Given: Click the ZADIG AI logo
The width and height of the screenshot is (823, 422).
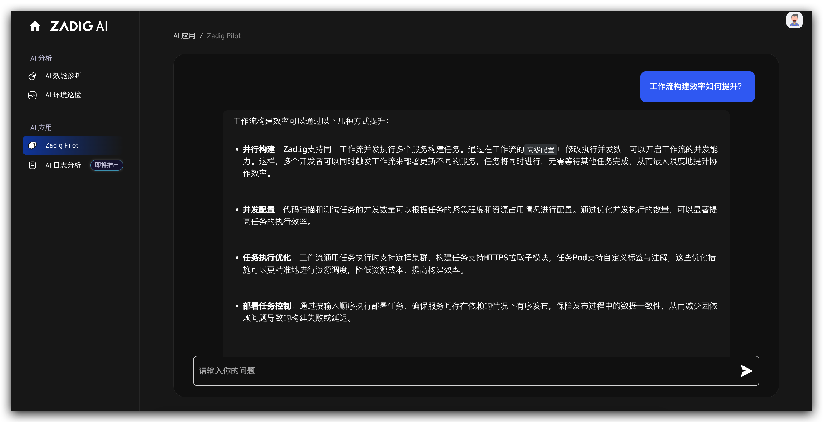Looking at the screenshot, I should (x=79, y=26).
